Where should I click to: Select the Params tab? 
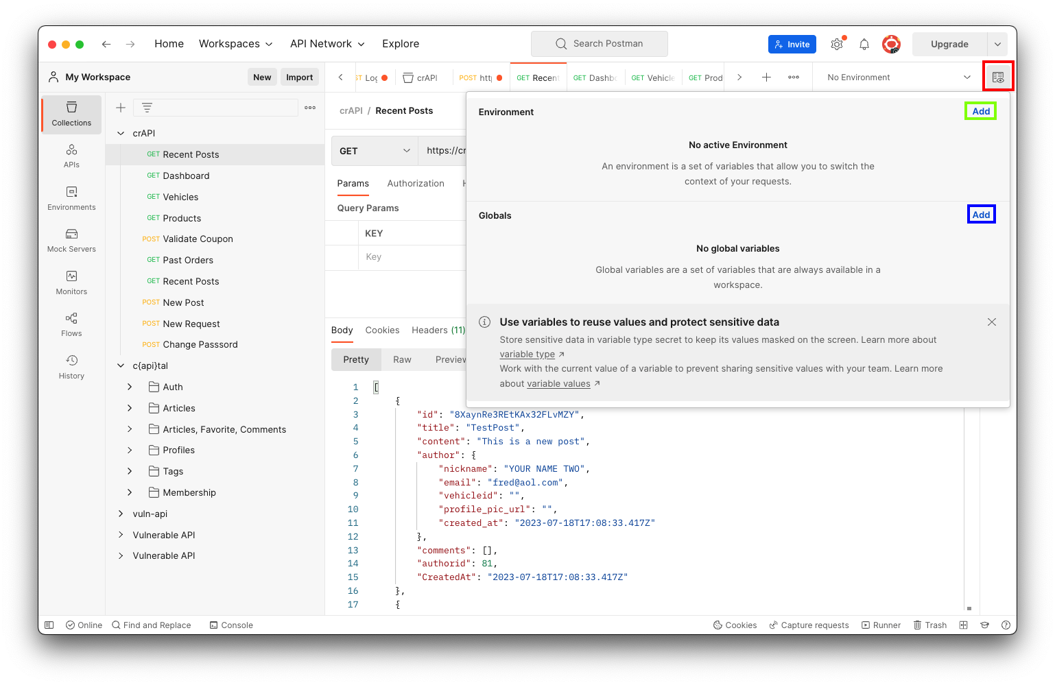coord(353,184)
